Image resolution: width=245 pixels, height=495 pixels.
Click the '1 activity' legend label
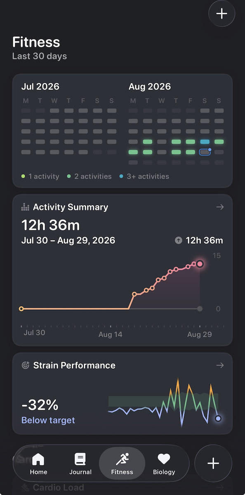click(x=43, y=177)
